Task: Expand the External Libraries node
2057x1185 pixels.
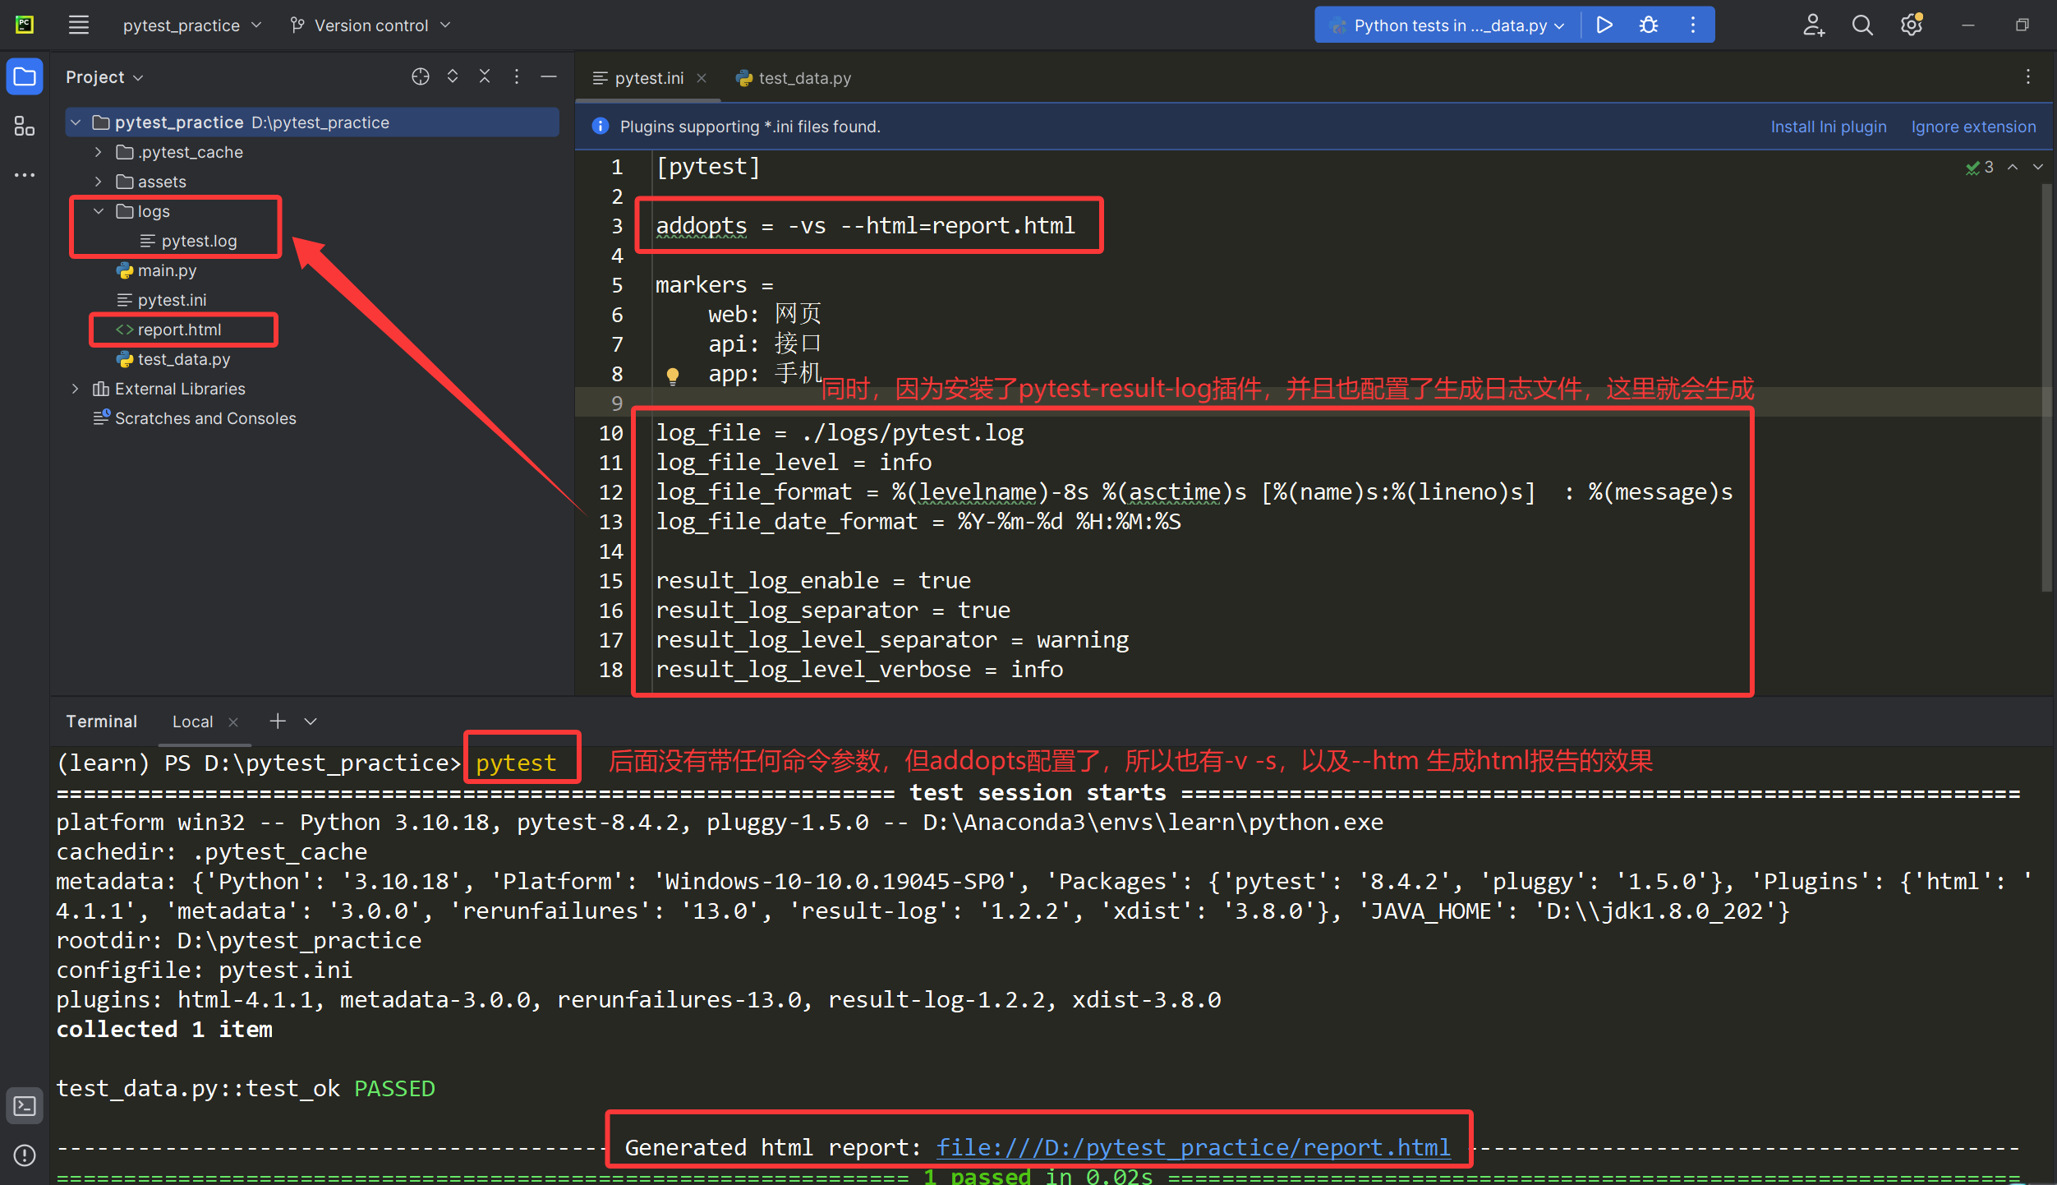Action: coord(76,389)
